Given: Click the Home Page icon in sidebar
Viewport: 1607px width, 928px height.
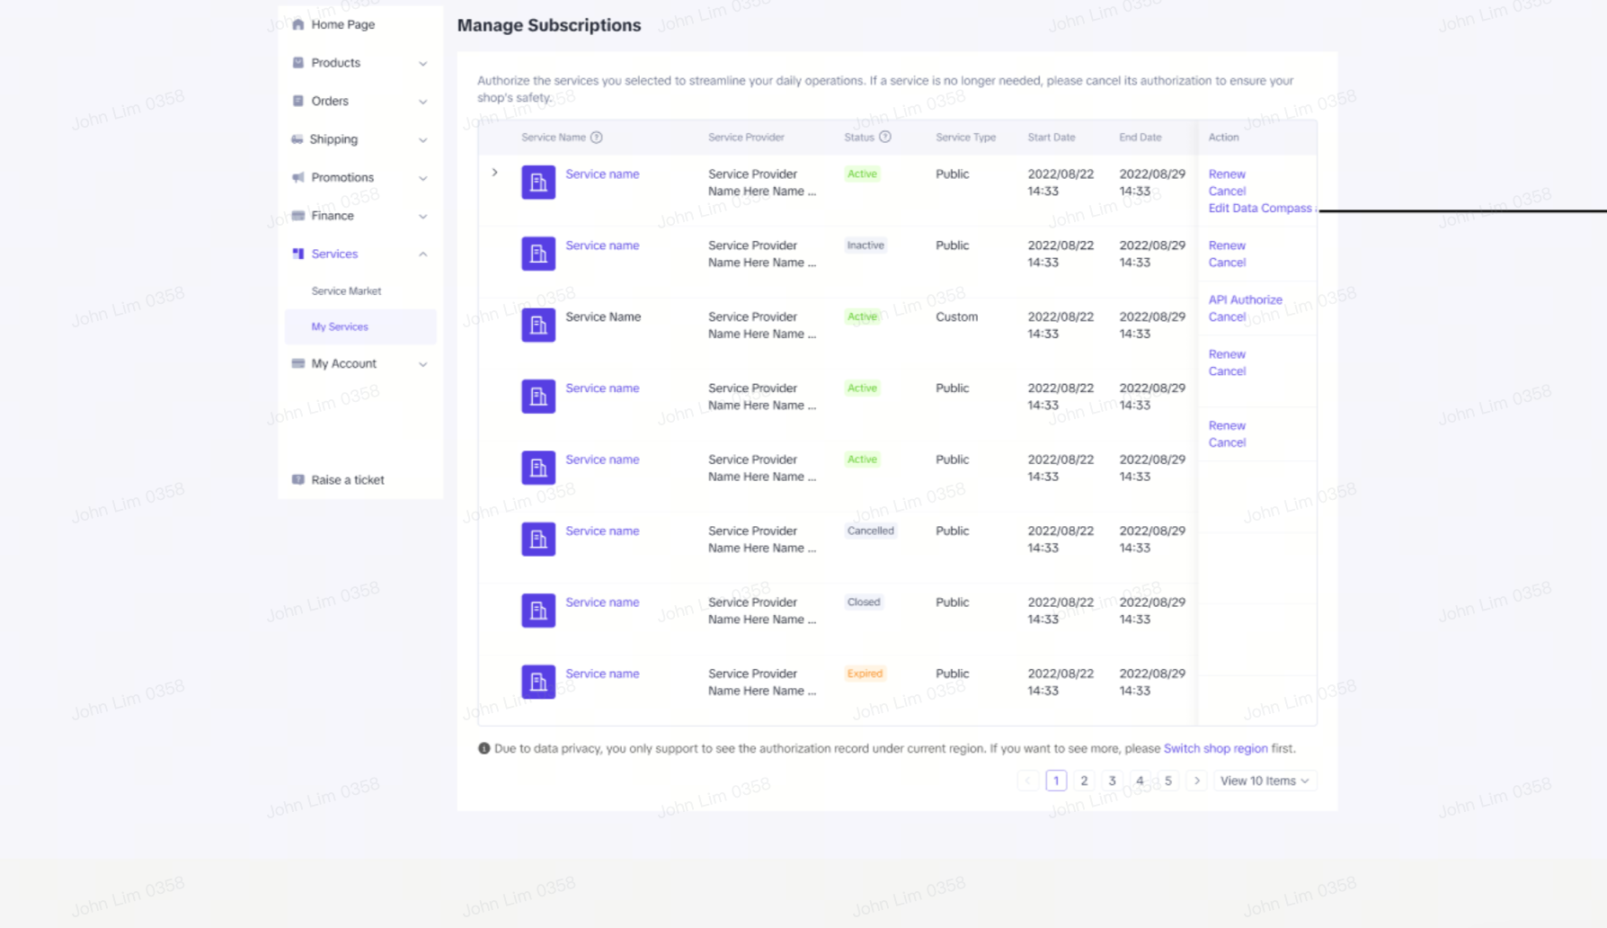Looking at the screenshot, I should [298, 24].
